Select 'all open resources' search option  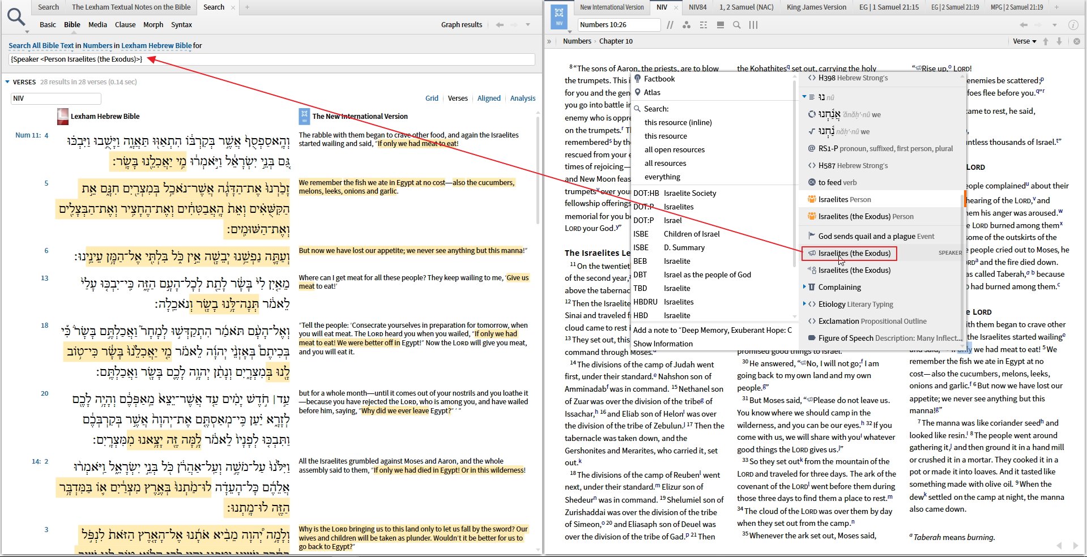pyautogui.click(x=675, y=149)
